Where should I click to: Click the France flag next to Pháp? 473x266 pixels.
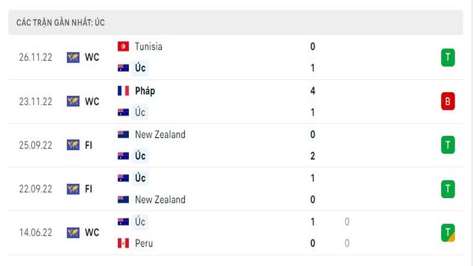[x=123, y=91]
